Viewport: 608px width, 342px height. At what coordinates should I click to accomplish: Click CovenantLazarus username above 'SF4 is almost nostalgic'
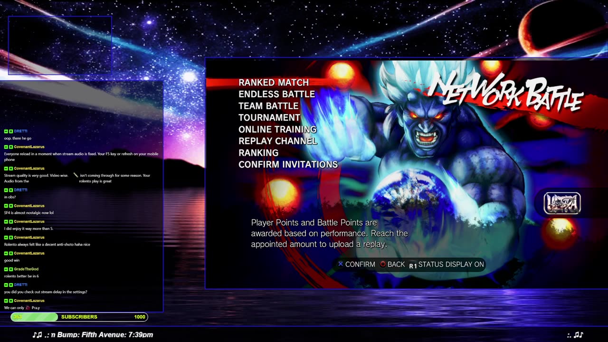tap(29, 206)
